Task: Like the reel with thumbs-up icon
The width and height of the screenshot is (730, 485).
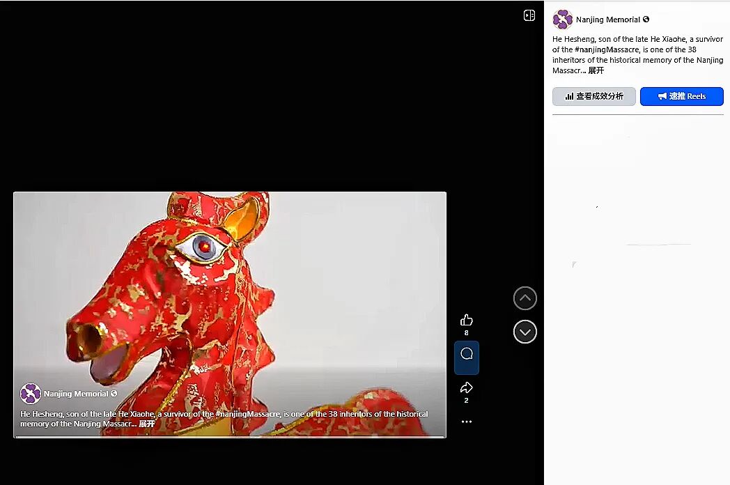Action: click(467, 320)
